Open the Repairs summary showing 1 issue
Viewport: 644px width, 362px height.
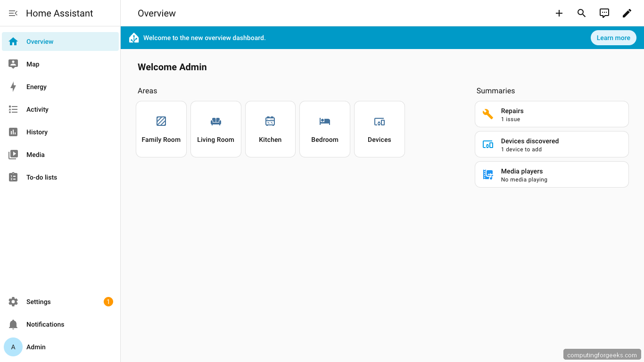[551, 114]
